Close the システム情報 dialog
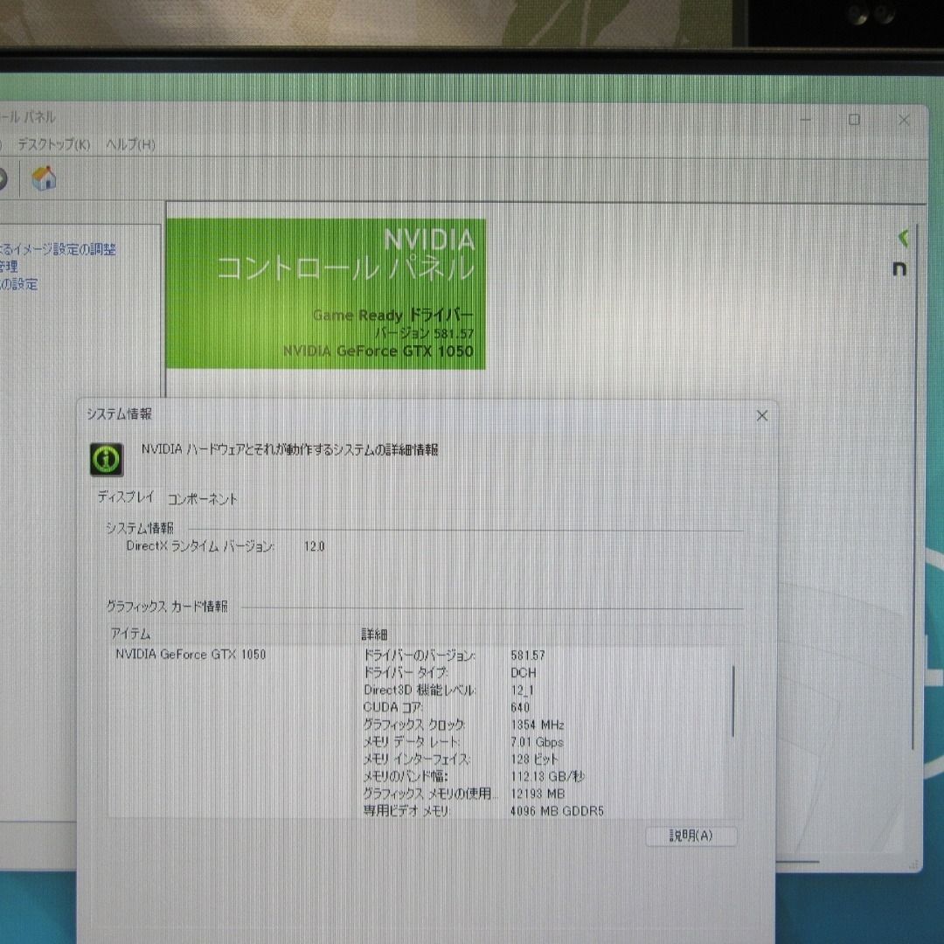This screenshot has width=944, height=944. (760, 416)
